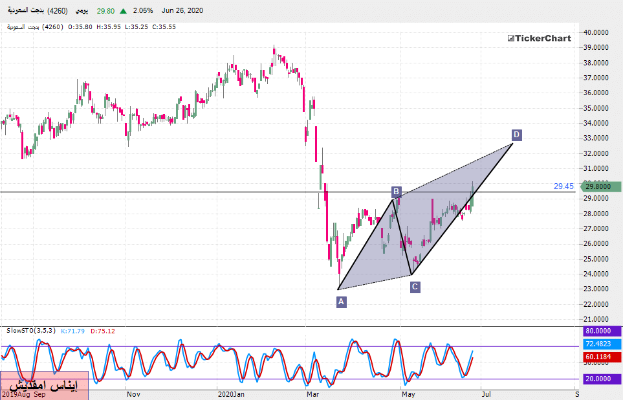Click the May date on time axis
Screen dimensions: 623x400
(408, 394)
